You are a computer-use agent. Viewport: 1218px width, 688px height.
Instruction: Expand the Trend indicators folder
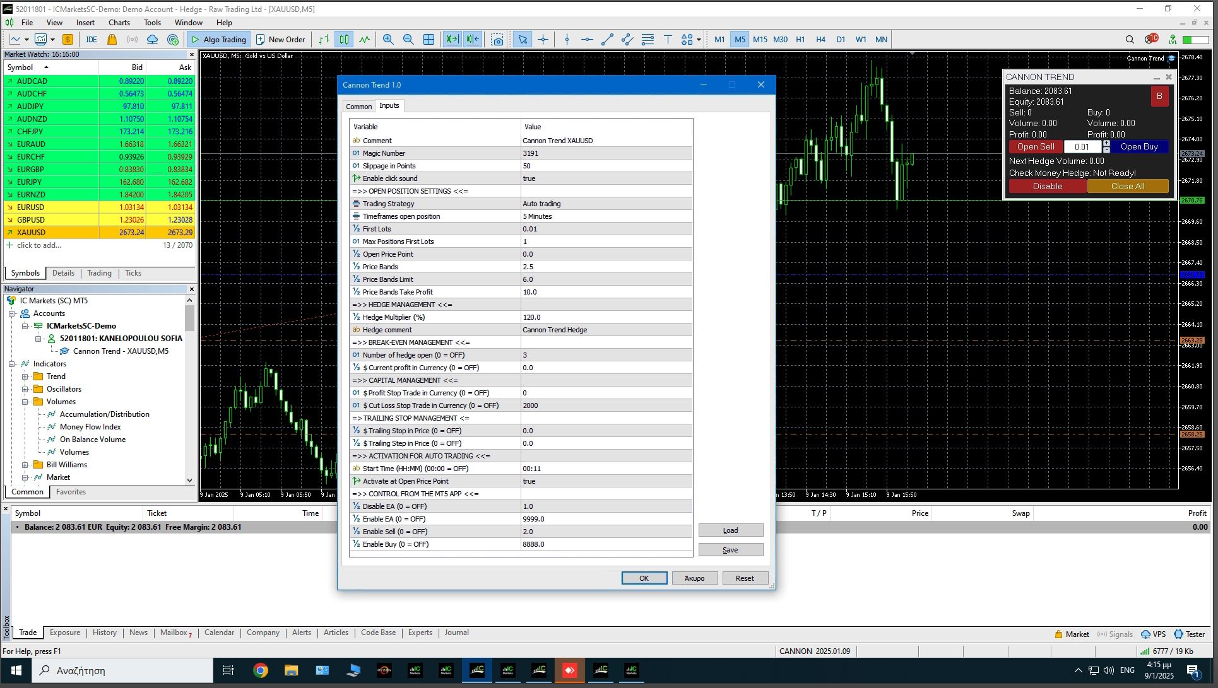coord(25,376)
